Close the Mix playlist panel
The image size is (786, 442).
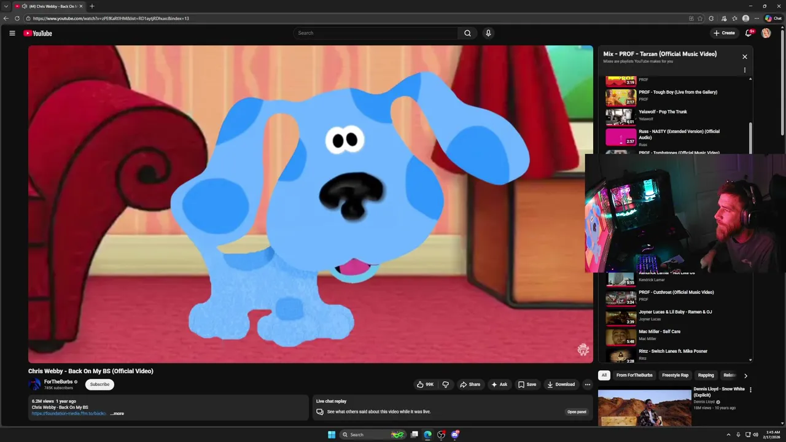click(745, 56)
